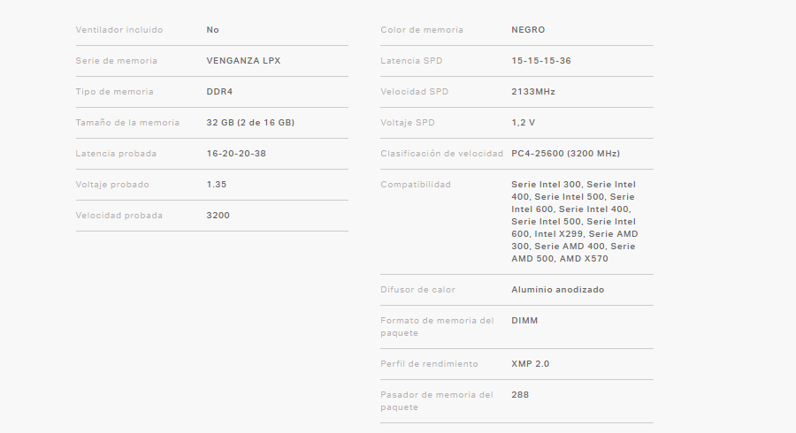Click the tested speed value '3200'
The image size is (796, 433).
pos(218,216)
